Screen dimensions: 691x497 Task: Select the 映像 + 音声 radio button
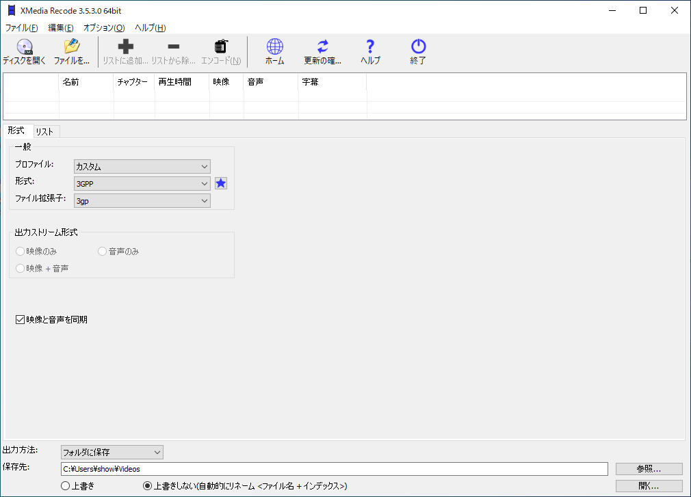pos(20,269)
